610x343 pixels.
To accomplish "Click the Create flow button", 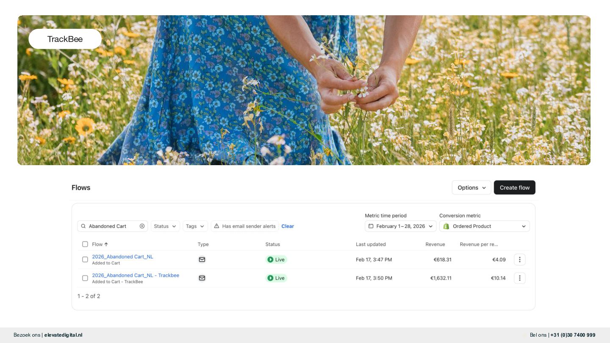I will (515, 188).
